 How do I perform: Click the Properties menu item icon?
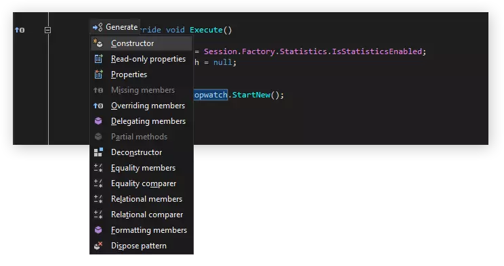[98, 74]
